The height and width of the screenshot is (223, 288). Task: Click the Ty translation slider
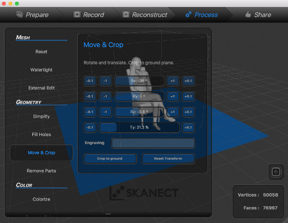[x=139, y=127]
